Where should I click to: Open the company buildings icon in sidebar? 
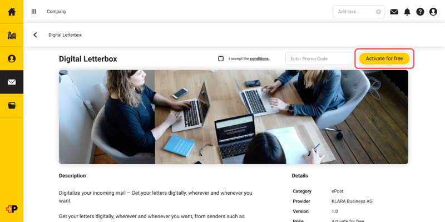click(x=12, y=35)
